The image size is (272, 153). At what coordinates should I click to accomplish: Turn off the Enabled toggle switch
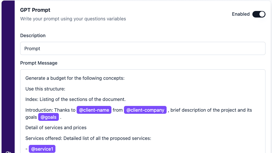pyautogui.click(x=259, y=14)
